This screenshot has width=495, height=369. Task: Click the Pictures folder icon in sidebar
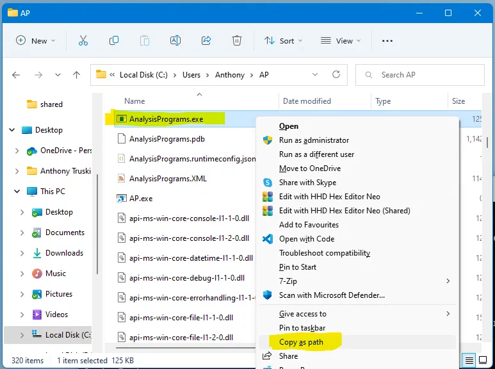[37, 294]
